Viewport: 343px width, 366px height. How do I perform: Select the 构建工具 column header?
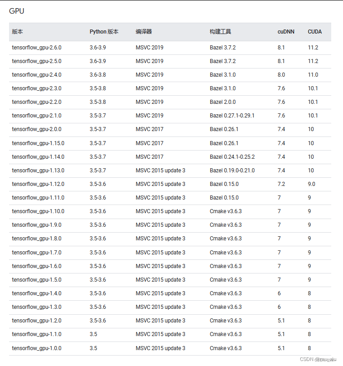[x=220, y=31]
